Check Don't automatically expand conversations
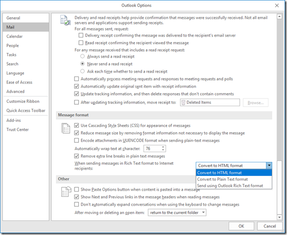The width and height of the screenshot is (287, 235). [x=77, y=204]
